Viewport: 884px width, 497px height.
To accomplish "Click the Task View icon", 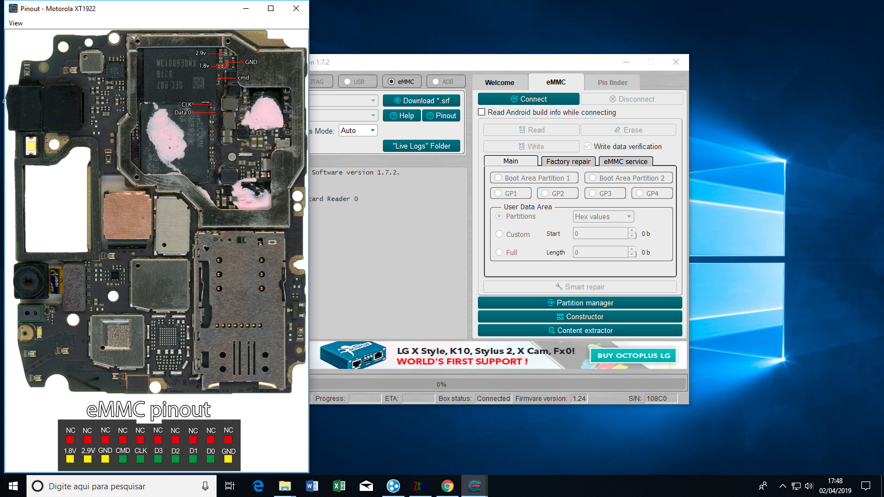I will point(230,486).
